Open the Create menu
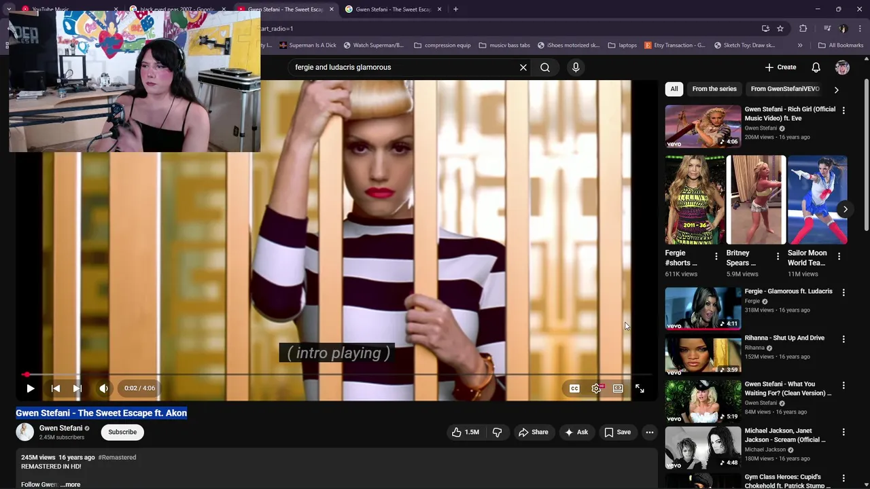 coord(780,67)
